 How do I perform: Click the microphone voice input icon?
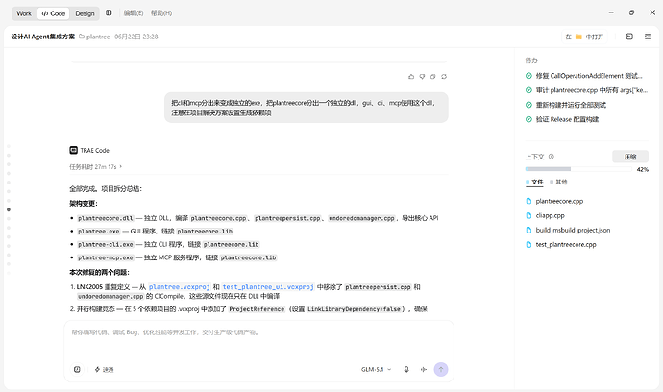coord(406,369)
